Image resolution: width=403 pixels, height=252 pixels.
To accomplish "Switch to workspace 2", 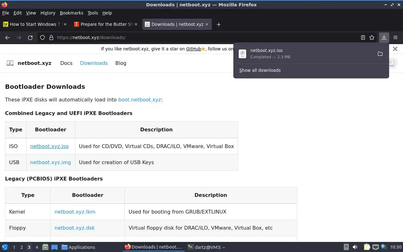I will [21, 247].
